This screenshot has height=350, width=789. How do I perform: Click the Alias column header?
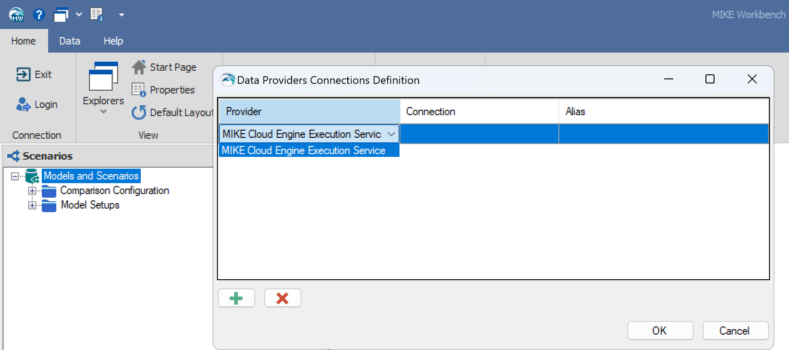664,112
